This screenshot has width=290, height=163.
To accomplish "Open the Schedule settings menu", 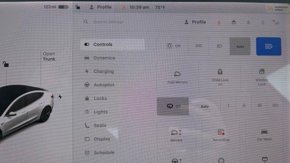I will [x=100, y=153].
